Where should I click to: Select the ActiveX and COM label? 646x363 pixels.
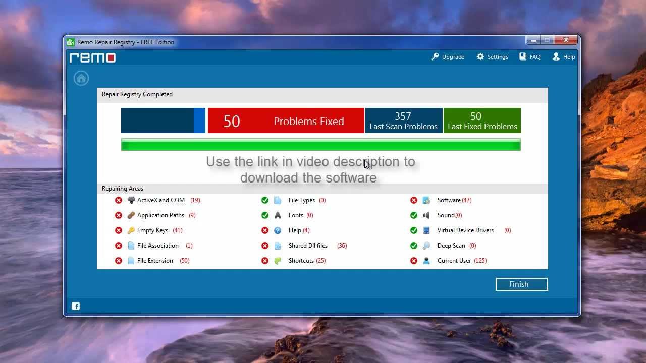[161, 200]
